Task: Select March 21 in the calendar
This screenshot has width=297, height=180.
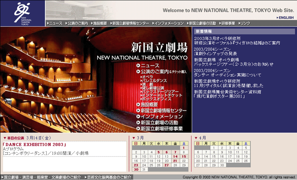Action: [175, 161]
